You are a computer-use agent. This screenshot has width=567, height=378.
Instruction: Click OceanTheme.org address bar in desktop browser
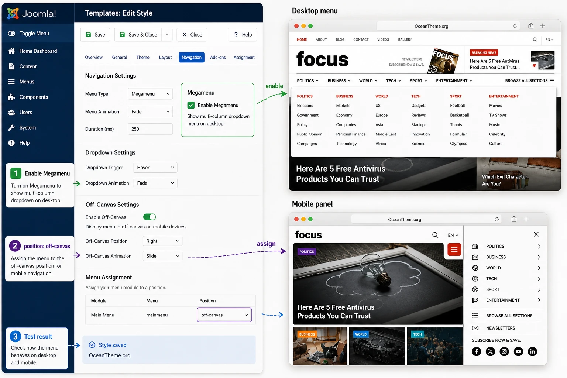448,26
